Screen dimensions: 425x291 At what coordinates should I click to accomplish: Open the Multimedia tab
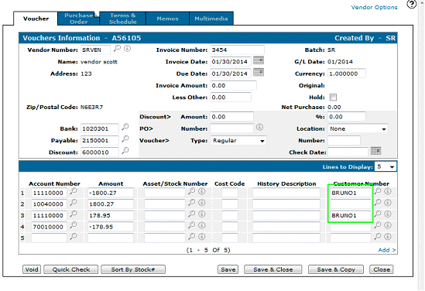click(211, 19)
